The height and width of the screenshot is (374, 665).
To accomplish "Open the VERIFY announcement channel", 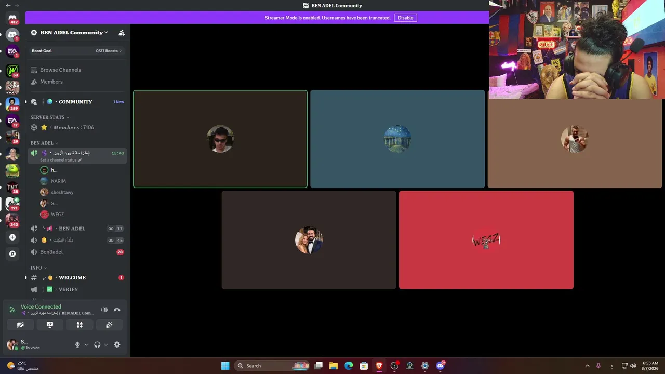I will (77, 289).
